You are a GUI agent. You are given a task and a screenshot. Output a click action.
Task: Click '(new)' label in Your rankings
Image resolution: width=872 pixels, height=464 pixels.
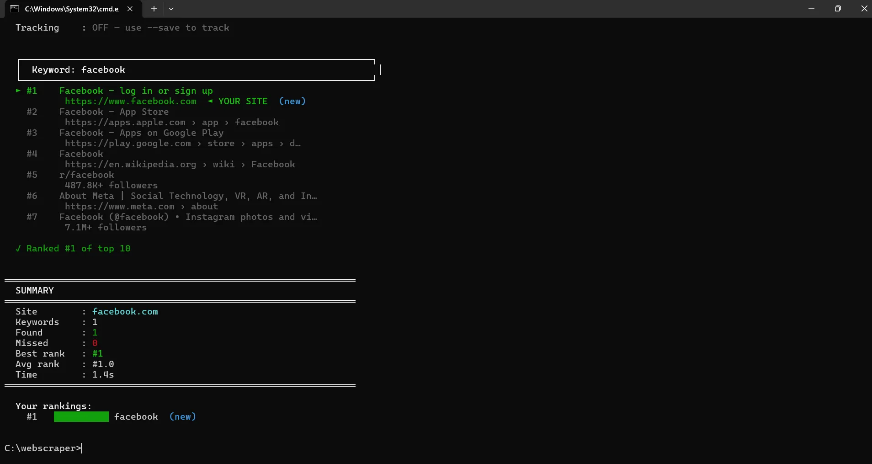(x=182, y=417)
